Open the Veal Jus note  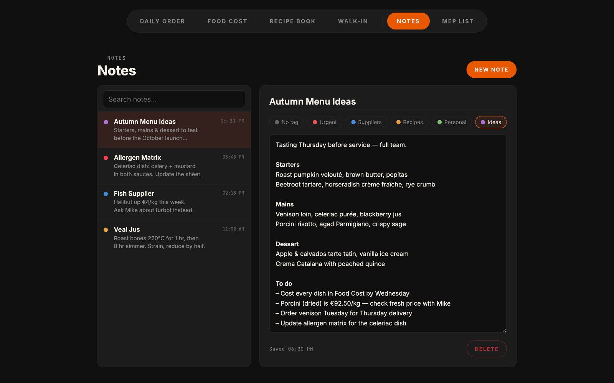(x=174, y=238)
